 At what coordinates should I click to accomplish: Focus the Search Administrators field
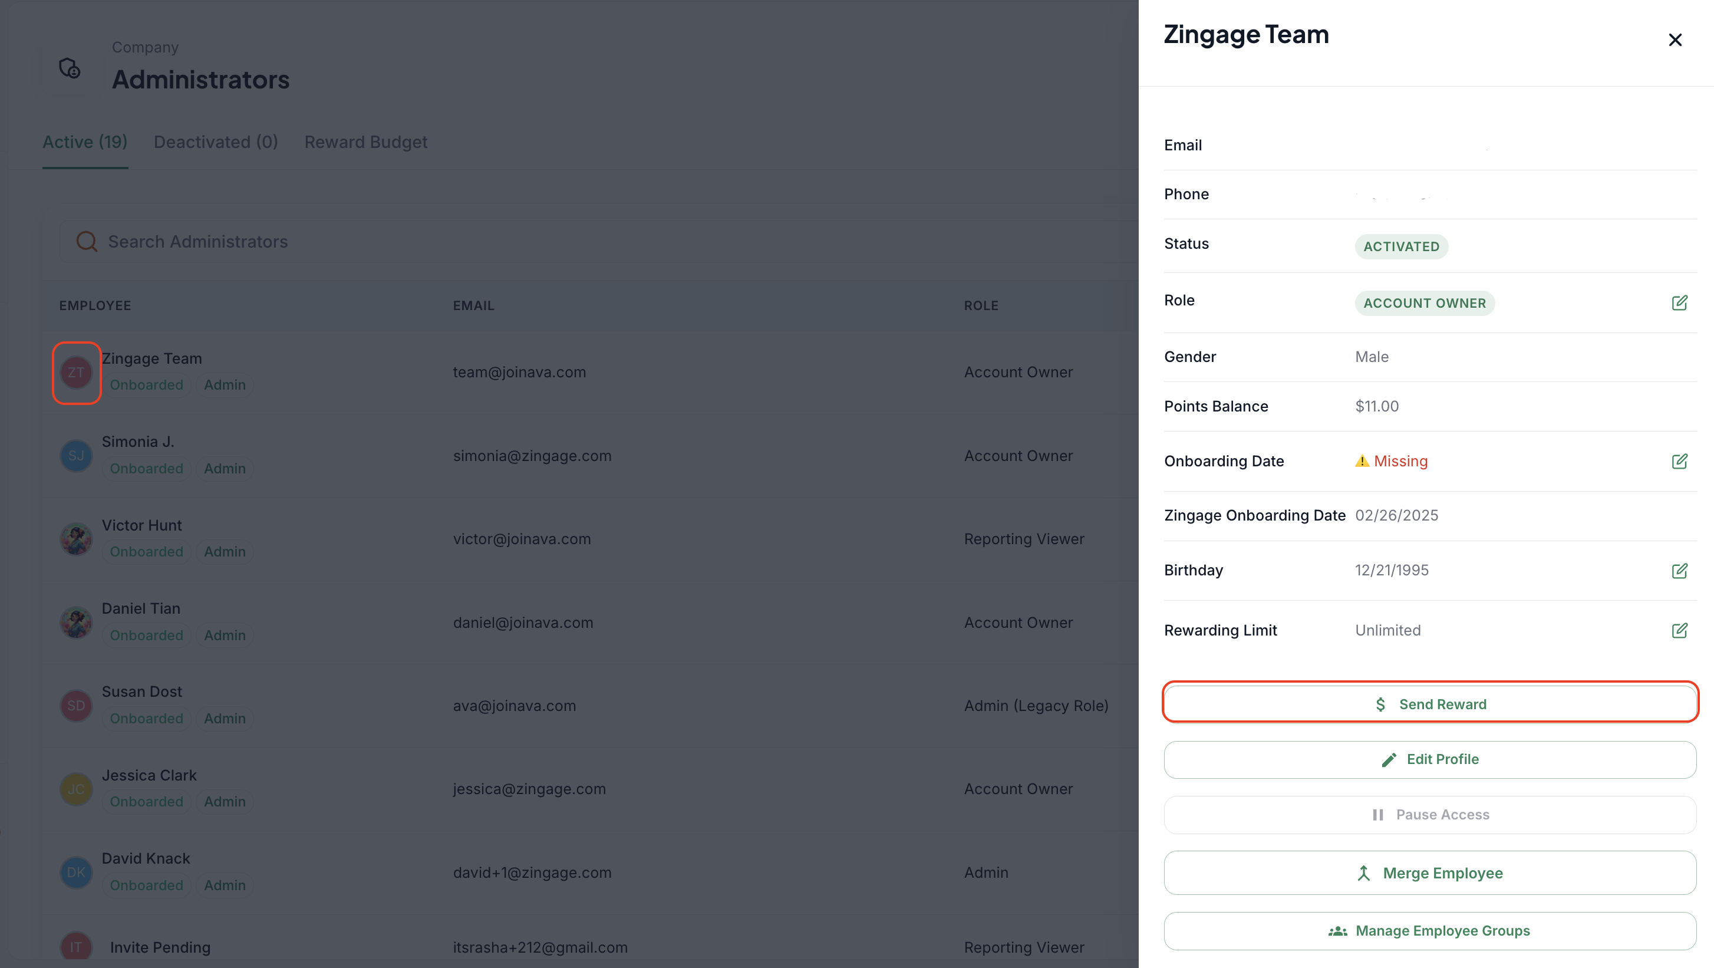coord(599,242)
